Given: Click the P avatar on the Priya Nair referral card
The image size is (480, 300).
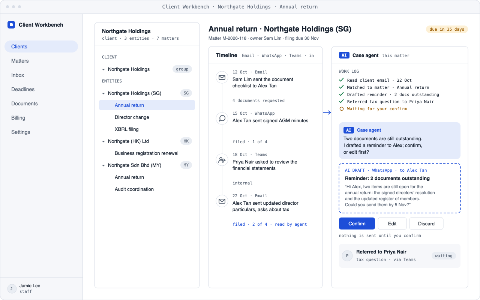Looking at the screenshot, I should (347, 256).
